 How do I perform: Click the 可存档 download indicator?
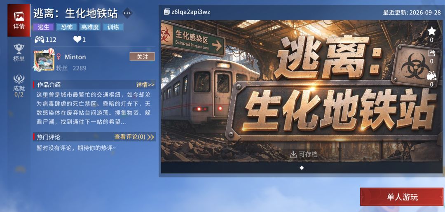(x=304, y=154)
